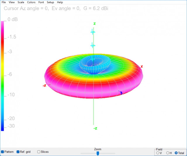Disable the Ref. grid checkbox
Viewport: 187px width, 156px height.
tap(18, 152)
